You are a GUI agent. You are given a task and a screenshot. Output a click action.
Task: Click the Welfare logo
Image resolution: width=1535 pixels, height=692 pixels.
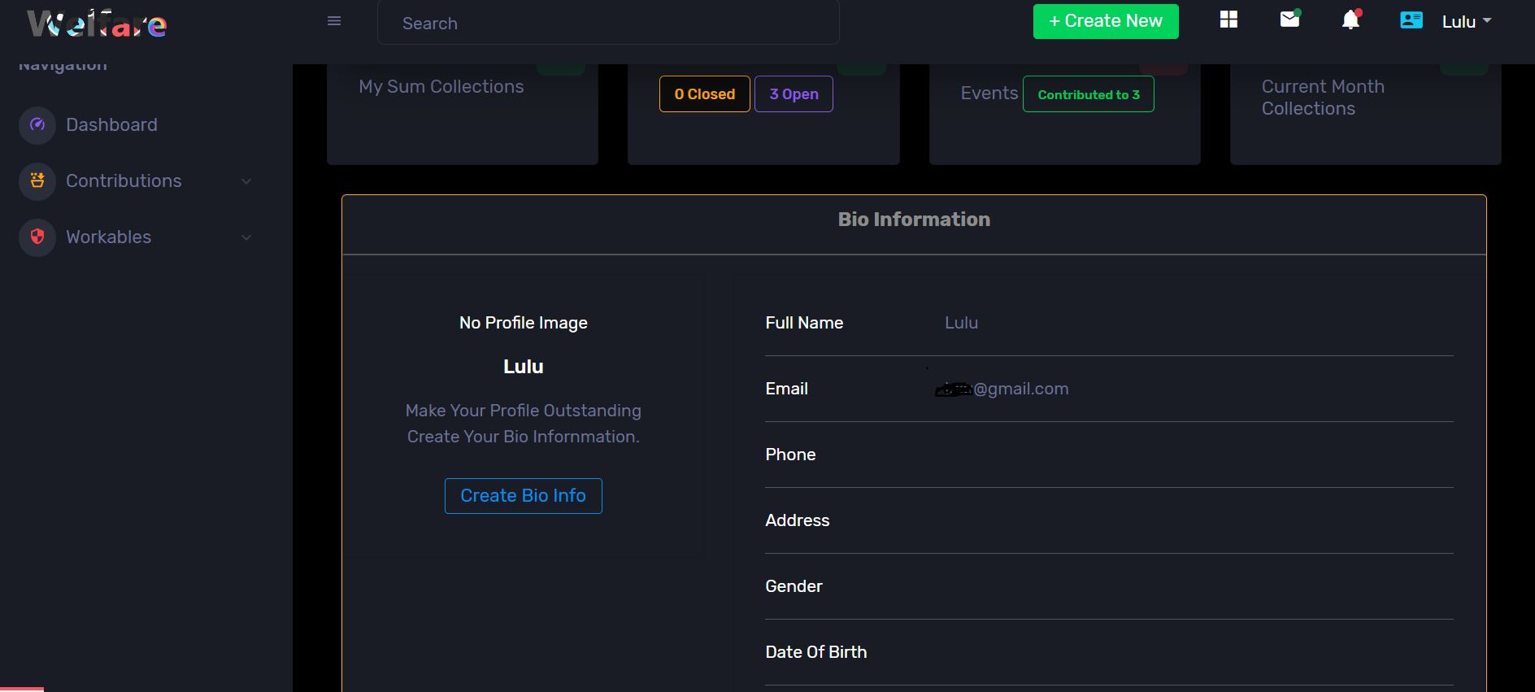[x=97, y=24]
